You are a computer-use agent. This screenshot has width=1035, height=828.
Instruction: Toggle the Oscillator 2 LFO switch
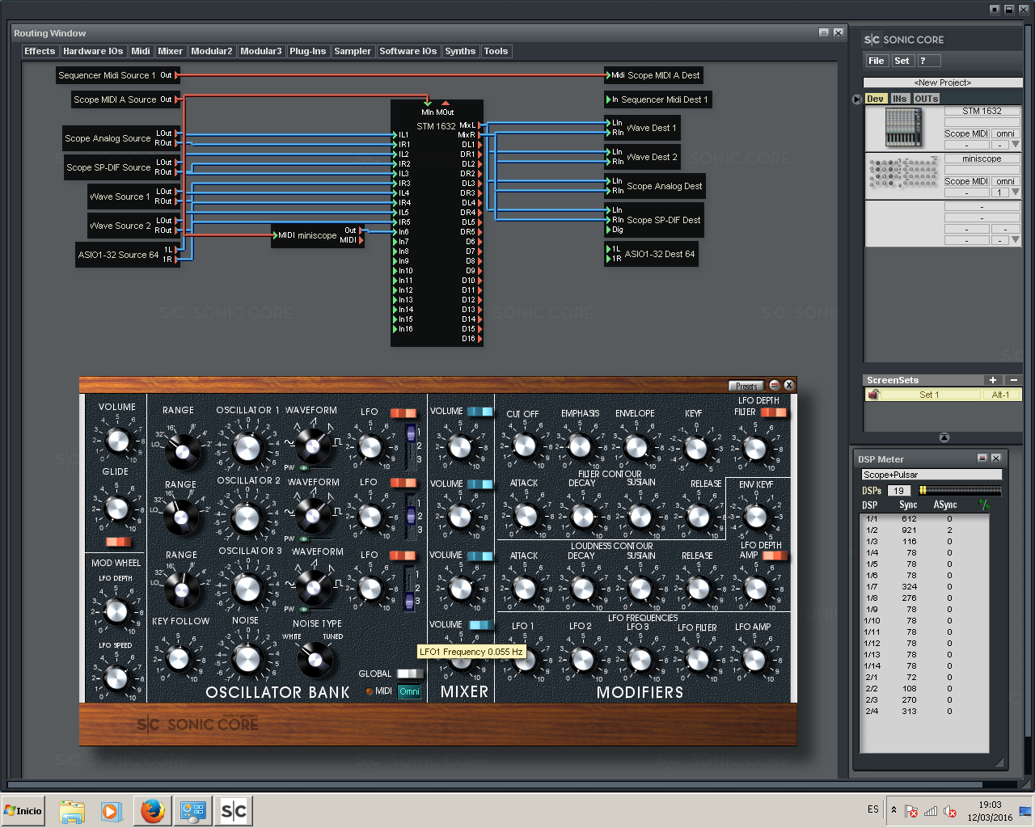pyautogui.click(x=403, y=484)
